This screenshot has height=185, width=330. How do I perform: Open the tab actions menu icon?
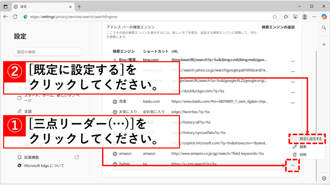[5, 7]
